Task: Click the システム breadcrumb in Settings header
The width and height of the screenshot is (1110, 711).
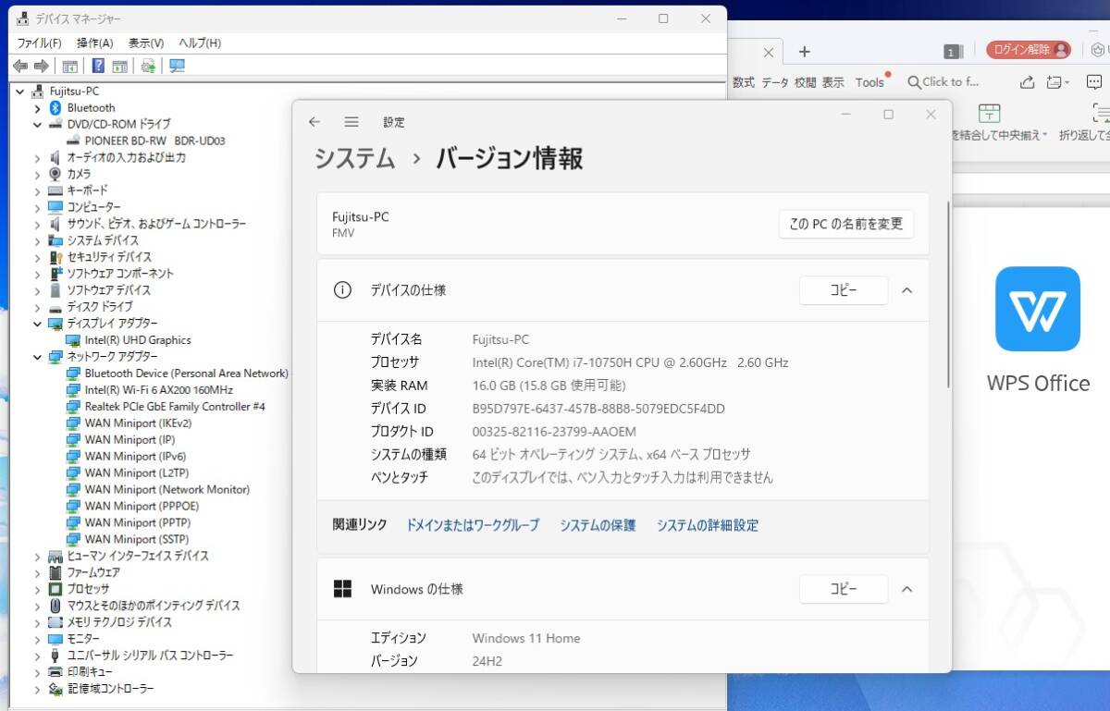Action: (x=355, y=159)
